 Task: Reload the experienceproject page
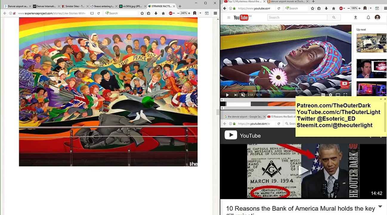[98, 13]
